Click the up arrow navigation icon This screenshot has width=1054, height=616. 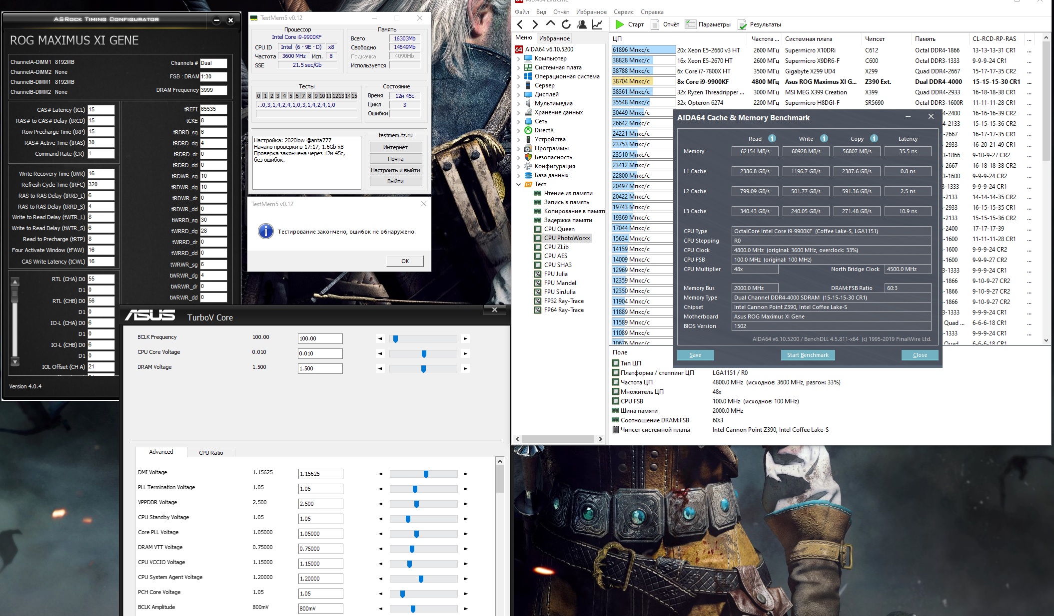550,24
